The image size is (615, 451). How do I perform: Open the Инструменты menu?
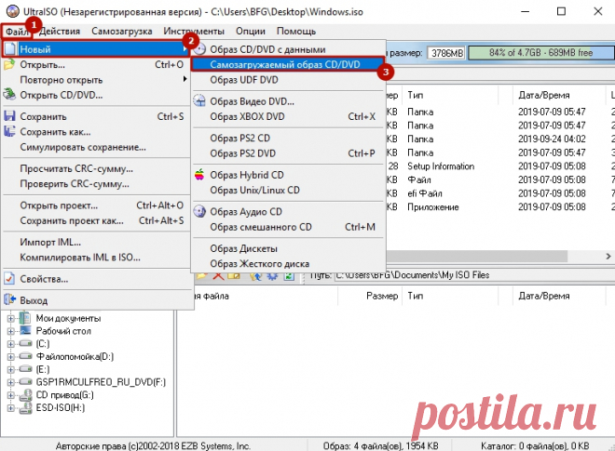[194, 31]
